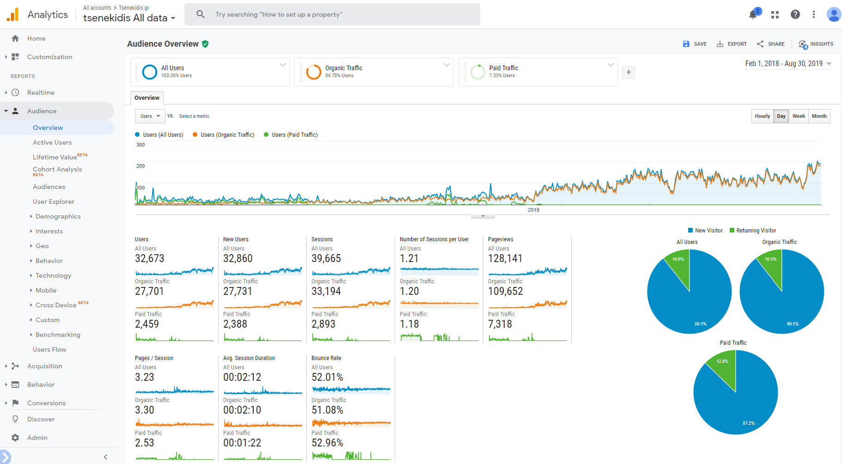Open Active Users report
This screenshot has width=842, height=464.
pyautogui.click(x=52, y=142)
